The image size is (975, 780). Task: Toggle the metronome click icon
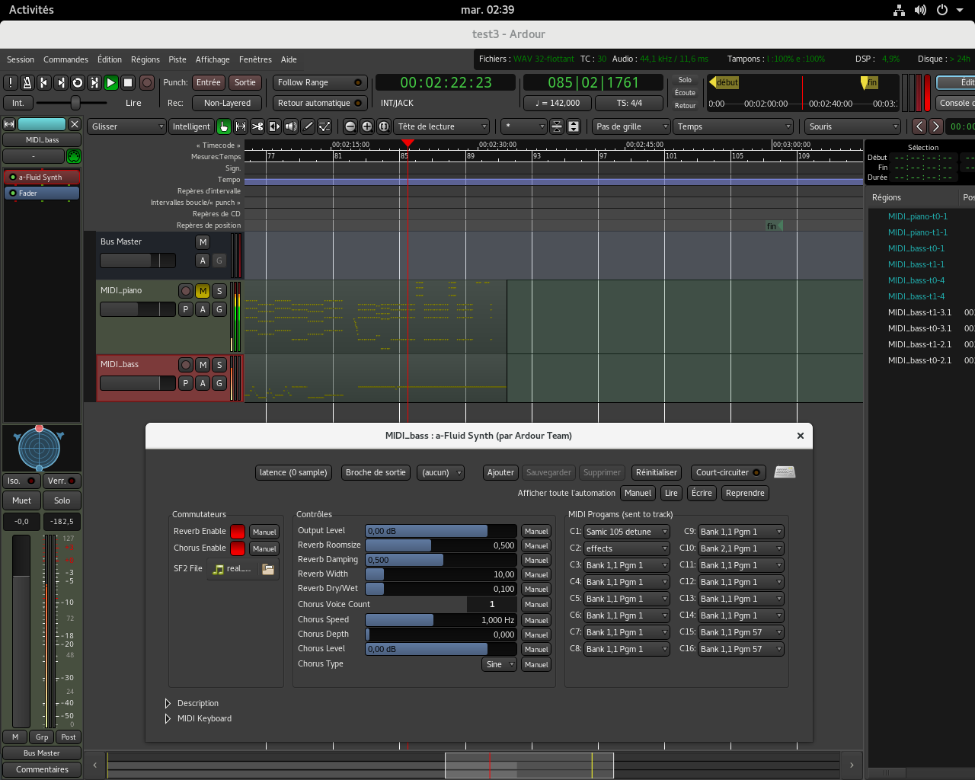[x=27, y=82]
